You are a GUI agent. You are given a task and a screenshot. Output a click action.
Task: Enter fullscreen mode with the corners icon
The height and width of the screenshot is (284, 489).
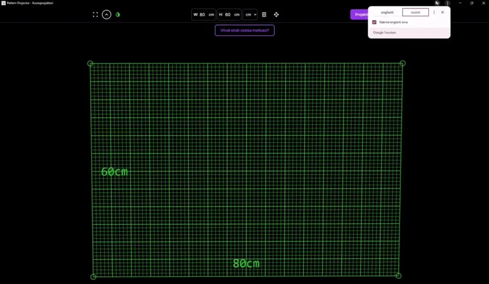pos(96,15)
